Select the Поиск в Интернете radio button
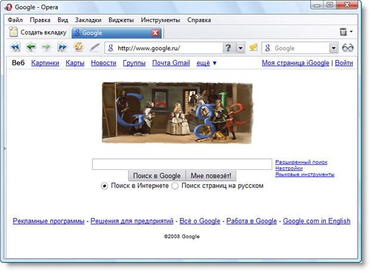Viewport: 370px width, 271px height. 104,186
